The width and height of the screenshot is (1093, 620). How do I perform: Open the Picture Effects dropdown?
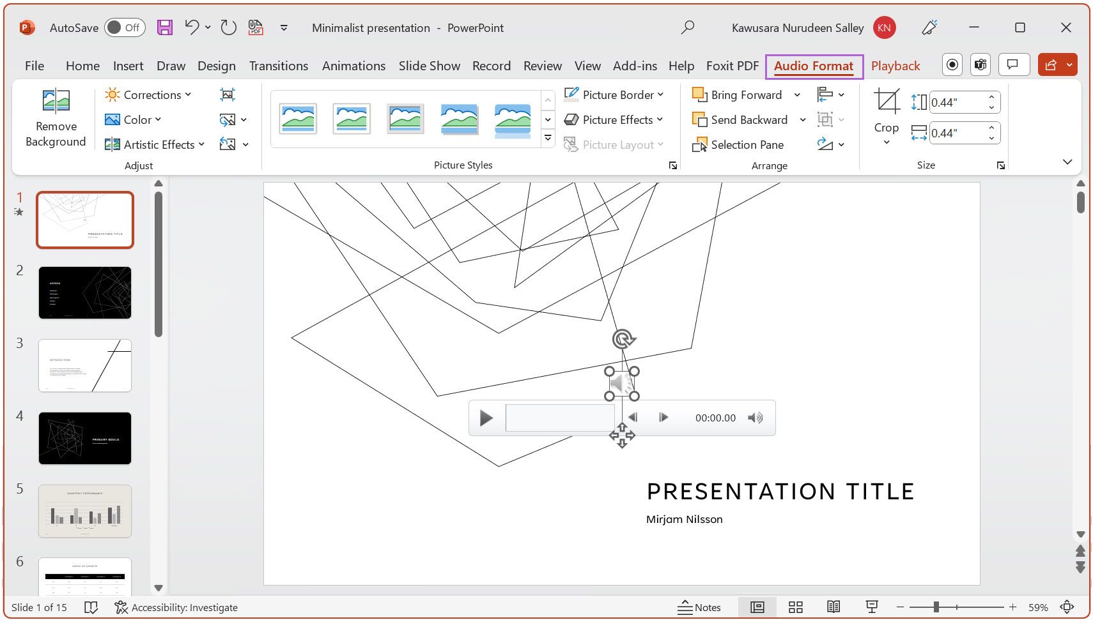point(614,119)
